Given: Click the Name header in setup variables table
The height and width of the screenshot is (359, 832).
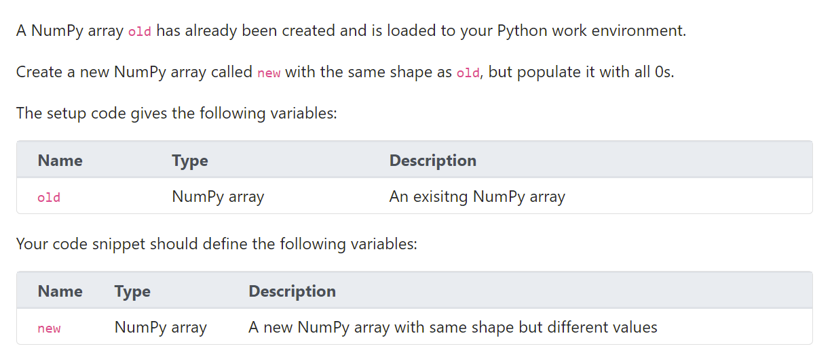Looking at the screenshot, I should pyautogui.click(x=60, y=161).
